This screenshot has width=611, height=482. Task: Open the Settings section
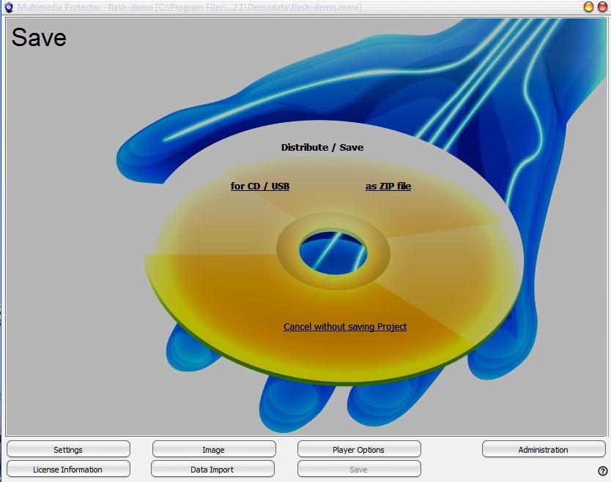68,449
